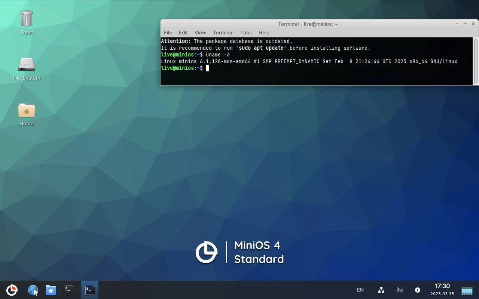Open the Terminal File menu
This screenshot has width=479, height=299.
coord(168,33)
